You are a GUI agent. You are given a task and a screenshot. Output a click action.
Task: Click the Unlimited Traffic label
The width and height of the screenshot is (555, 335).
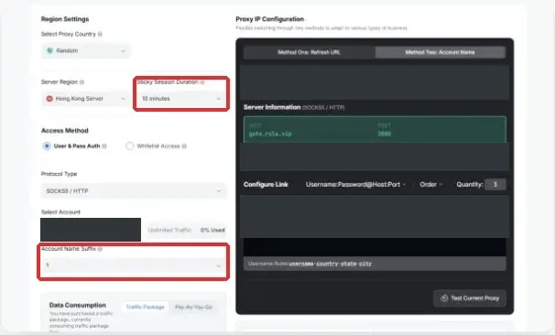click(169, 231)
